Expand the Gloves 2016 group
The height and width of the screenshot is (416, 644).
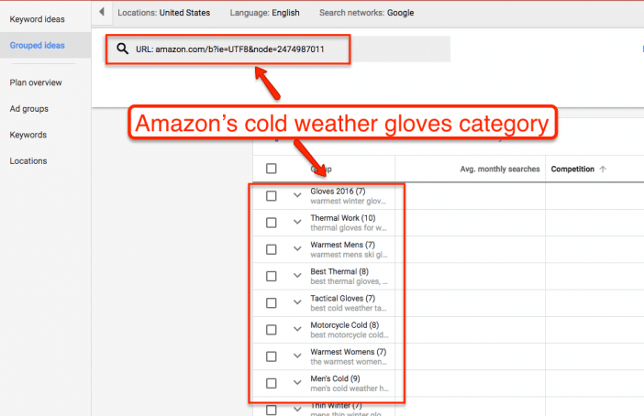[297, 195]
